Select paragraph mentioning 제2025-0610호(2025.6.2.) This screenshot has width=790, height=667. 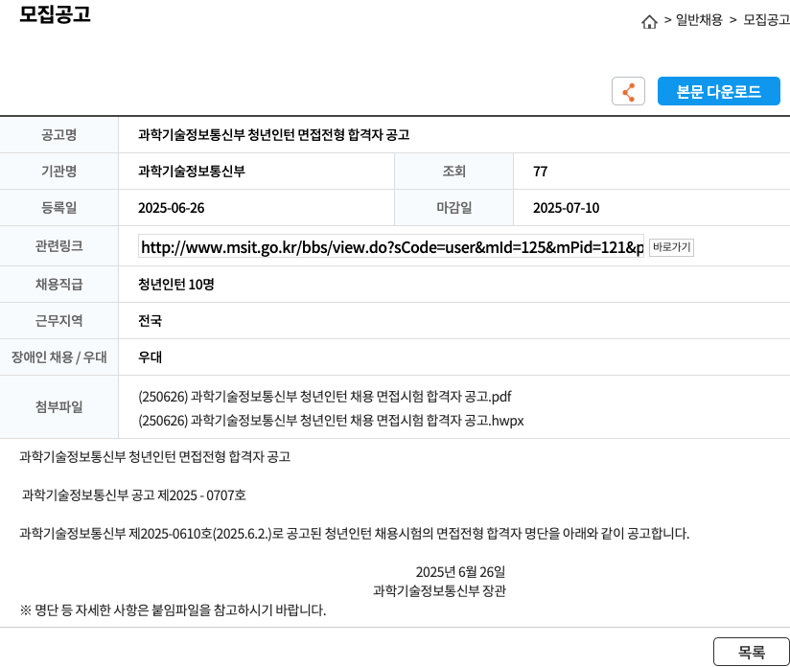pyautogui.click(x=354, y=534)
